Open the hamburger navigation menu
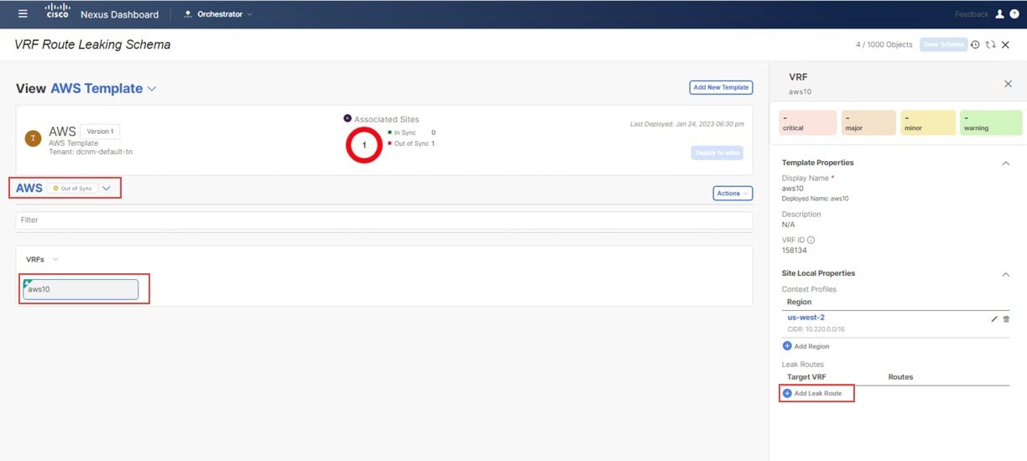 [x=23, y=13]
